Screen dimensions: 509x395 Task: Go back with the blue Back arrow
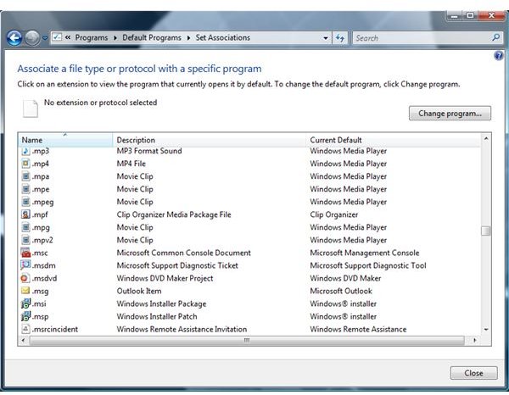pos(14,38)
